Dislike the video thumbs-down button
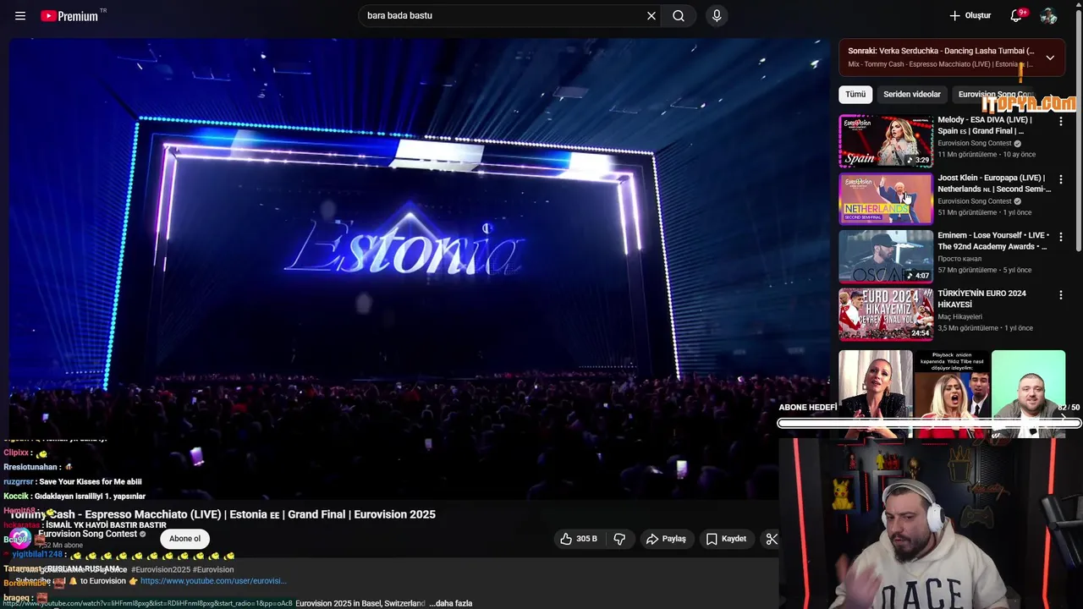Screen dimensions: 1083x609 (619, 539)
